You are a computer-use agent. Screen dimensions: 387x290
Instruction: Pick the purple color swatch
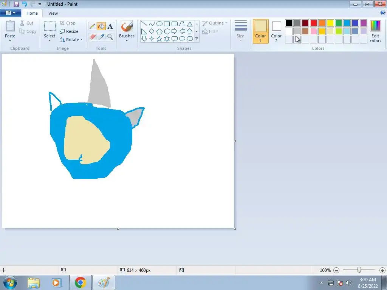(x=364, y=23)
